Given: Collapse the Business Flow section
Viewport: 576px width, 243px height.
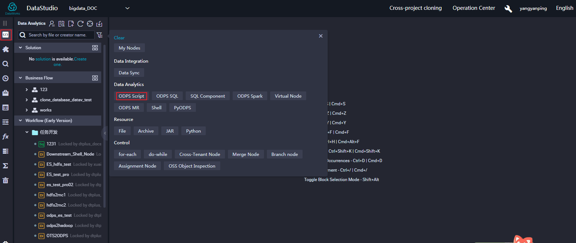Looking at the screenshot, I should click(x=20, y=78).
